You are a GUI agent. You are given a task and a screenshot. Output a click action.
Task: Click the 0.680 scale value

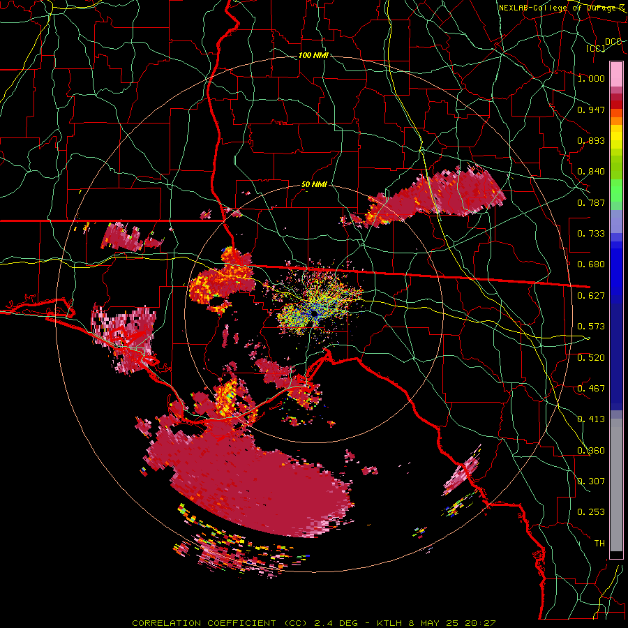[591, 264]
